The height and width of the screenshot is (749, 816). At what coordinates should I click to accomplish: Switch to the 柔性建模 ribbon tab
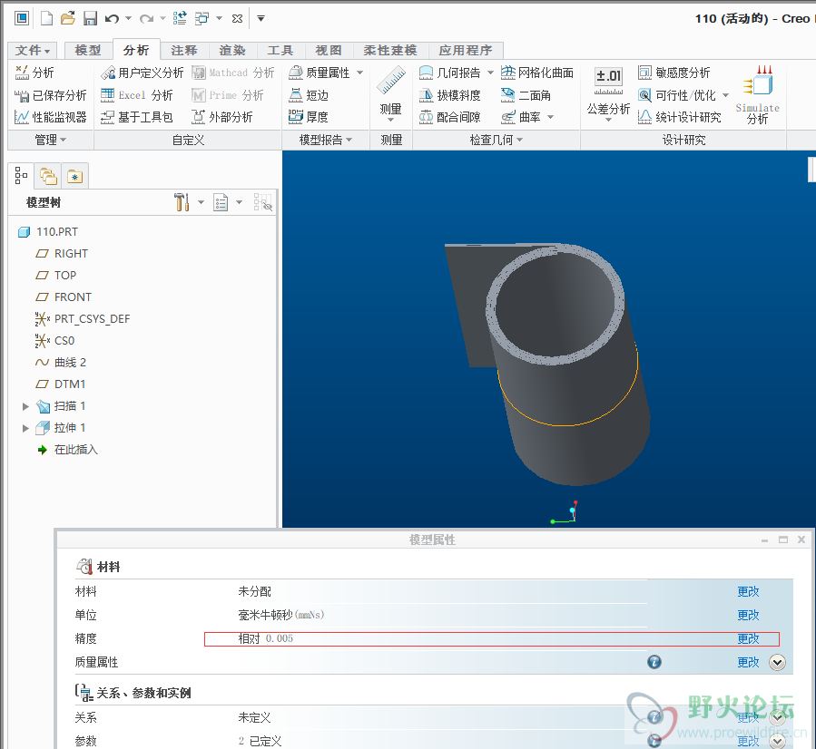click(390, 51)
